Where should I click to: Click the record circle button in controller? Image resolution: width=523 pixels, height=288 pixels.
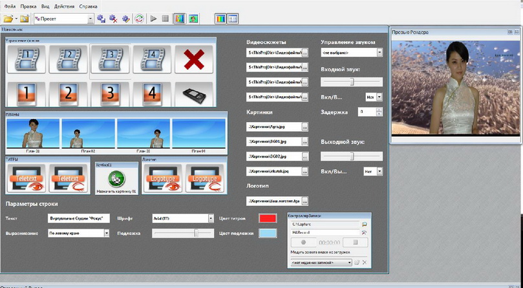pos(304,242)
